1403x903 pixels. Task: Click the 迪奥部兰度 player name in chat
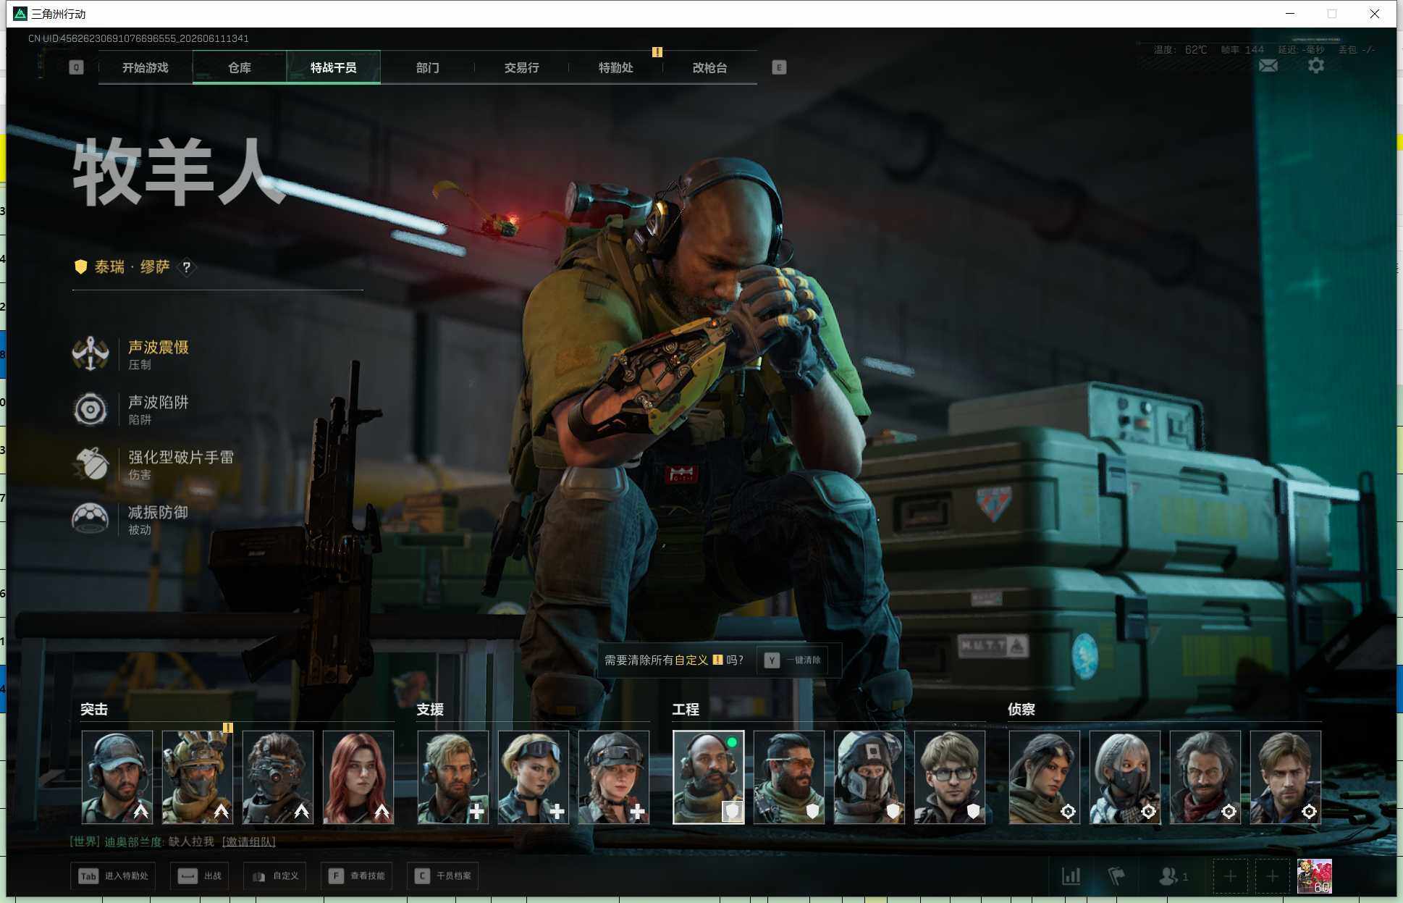point(134,841)
